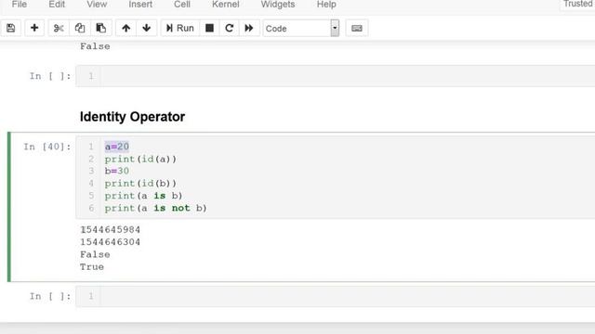Open command palette keyboard icon

pyautogui.click(x=357, y=28)
